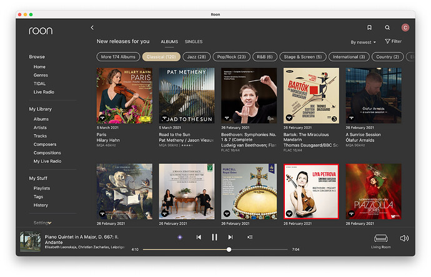The image size is (431, 277).
Task: Open Genres in the sidebar
Action: (41, 75)
